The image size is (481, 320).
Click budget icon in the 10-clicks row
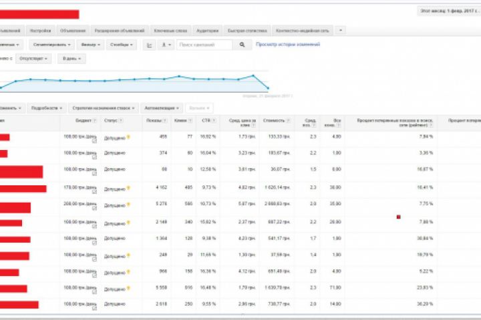click(94, 173)
